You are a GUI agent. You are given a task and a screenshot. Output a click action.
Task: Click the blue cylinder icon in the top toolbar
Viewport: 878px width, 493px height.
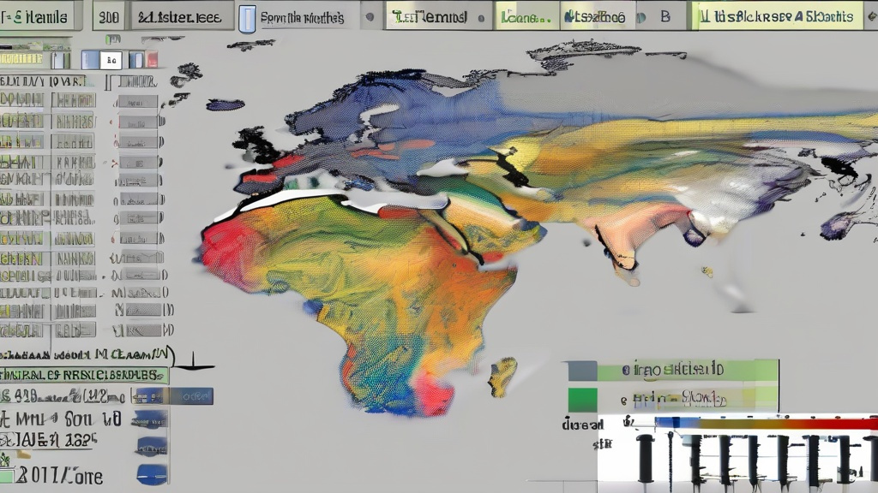(247, 19)
